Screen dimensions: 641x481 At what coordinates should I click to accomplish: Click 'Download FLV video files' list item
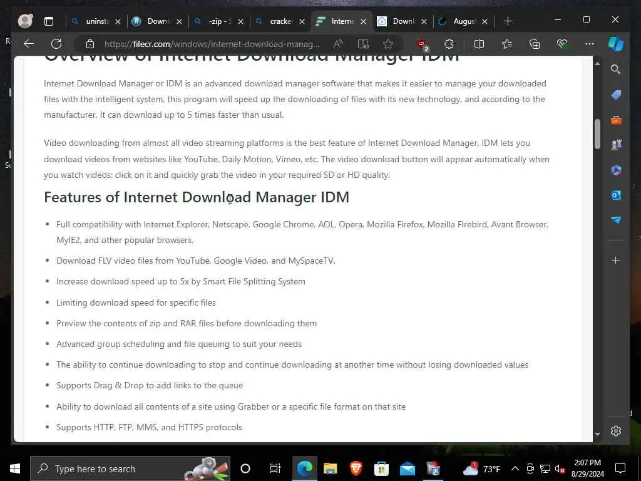tap(196, 261)
